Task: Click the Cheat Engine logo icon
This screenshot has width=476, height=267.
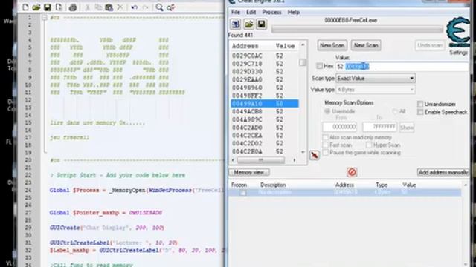Action: [x=458, y=32]
